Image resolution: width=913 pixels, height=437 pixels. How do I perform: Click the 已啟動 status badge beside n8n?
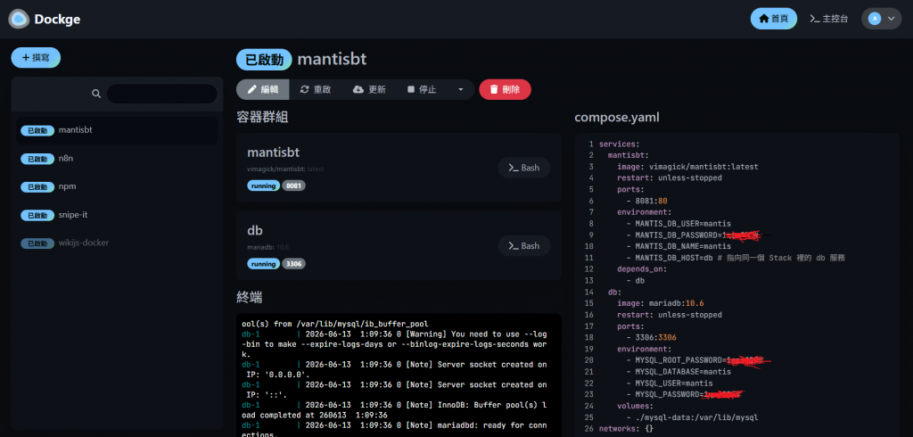37,159
